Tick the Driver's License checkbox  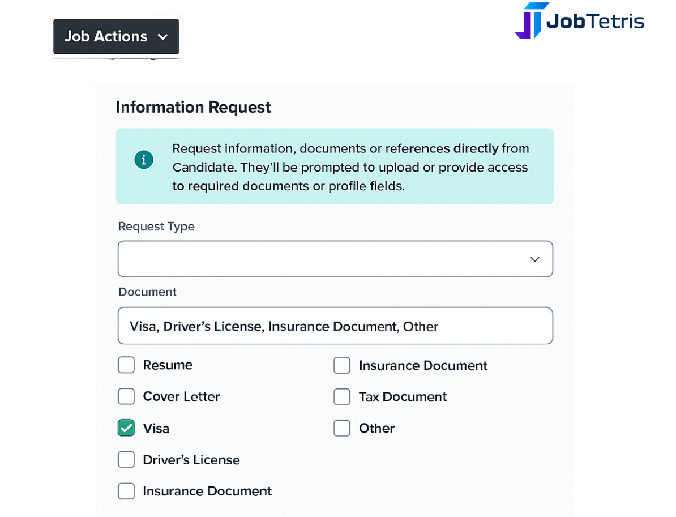126,460
